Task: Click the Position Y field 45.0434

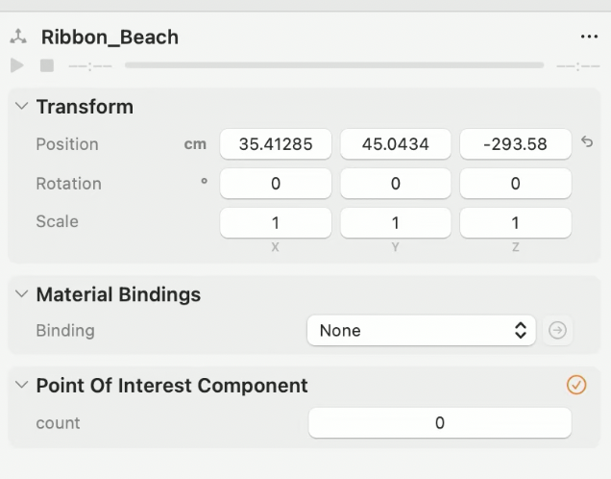Action: (395, 144)
